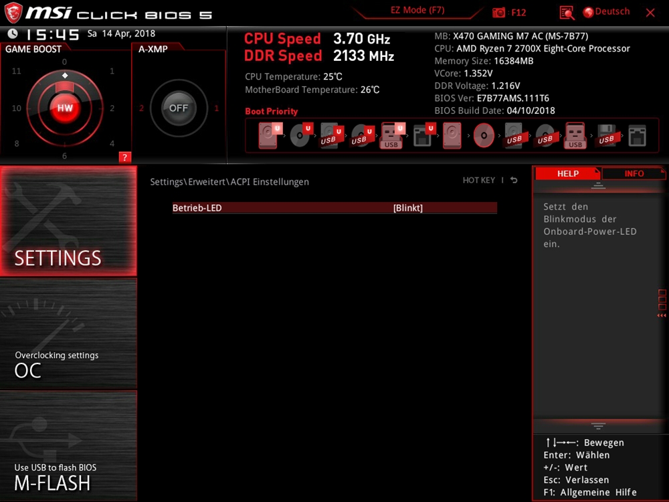Click the MotherBoard Temperature 26°C reading
The height and width of the screenshot is (502, 669).
[x=312, y=90]
